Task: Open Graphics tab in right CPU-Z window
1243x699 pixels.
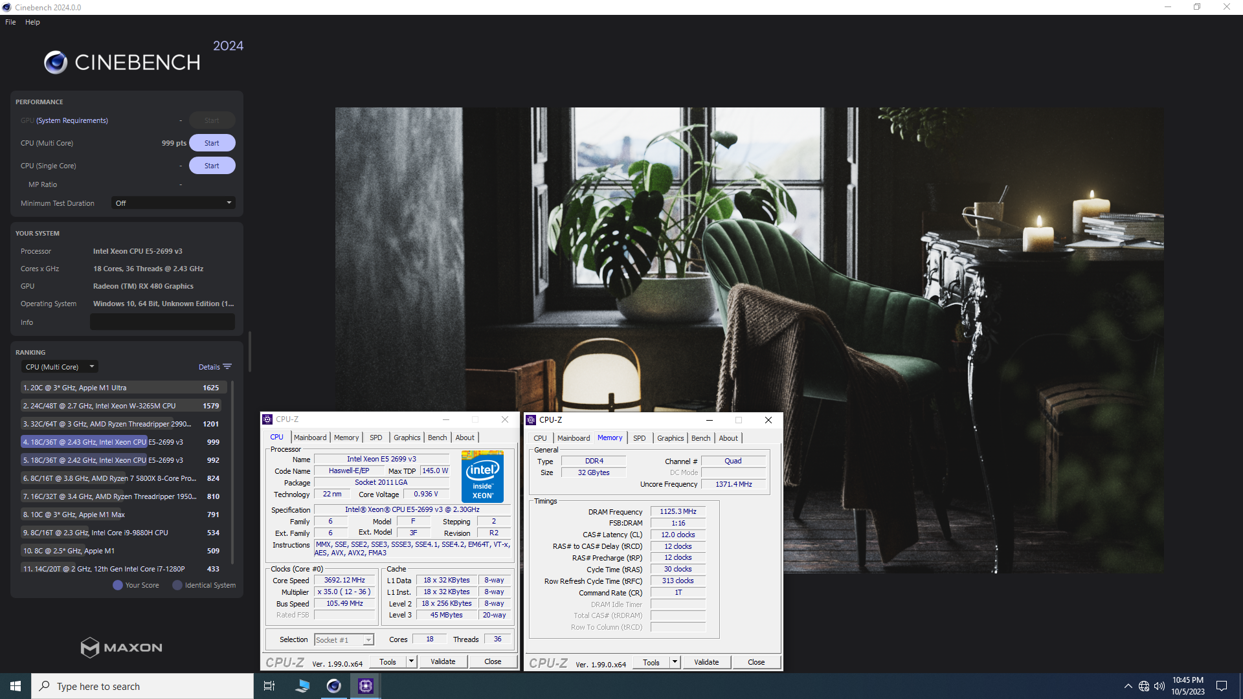Action: coord(670,438)
